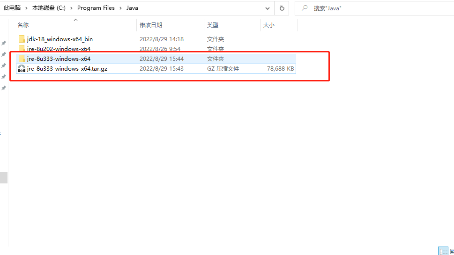
Task: Sort by 类型 column header
Action: point(213,25)
